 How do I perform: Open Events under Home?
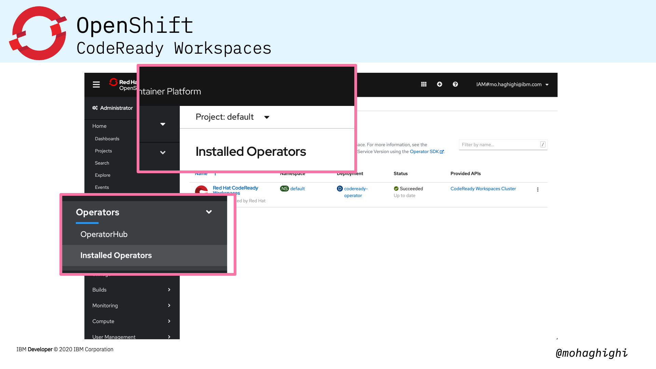(102, 188)
